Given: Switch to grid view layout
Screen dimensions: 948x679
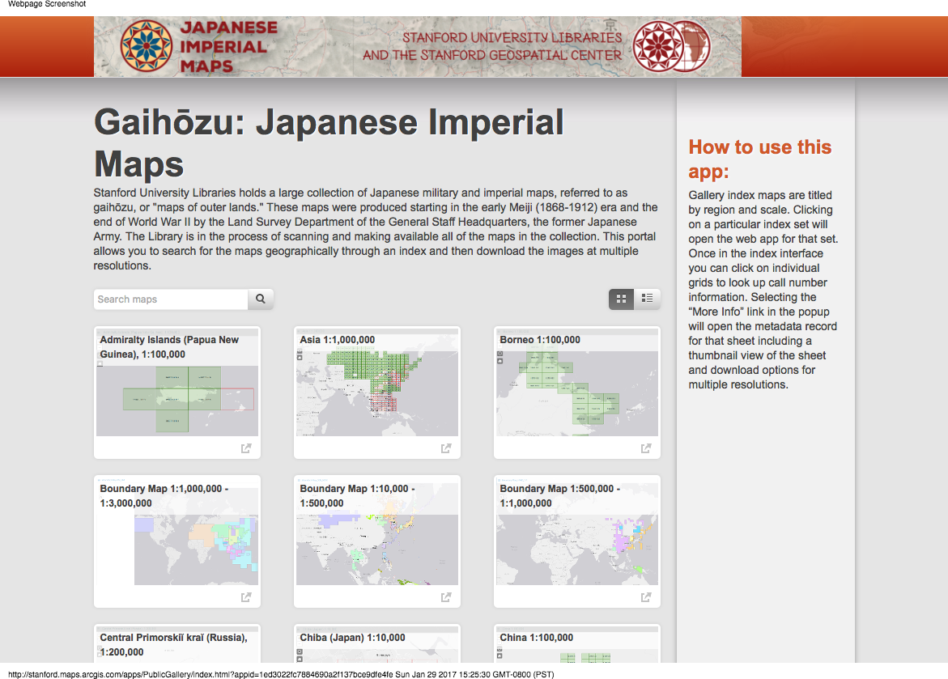Looking at the screenshot, I should (621, 299).
